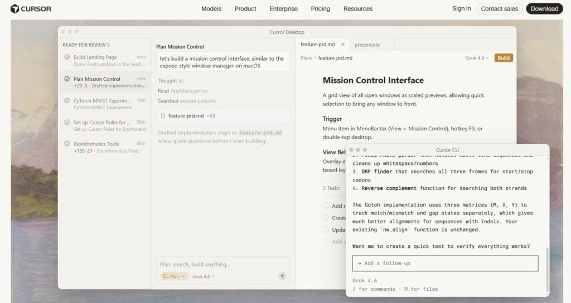Open the Product menu
The height and width of the screenshot is (303, 571).
[245, 9]
